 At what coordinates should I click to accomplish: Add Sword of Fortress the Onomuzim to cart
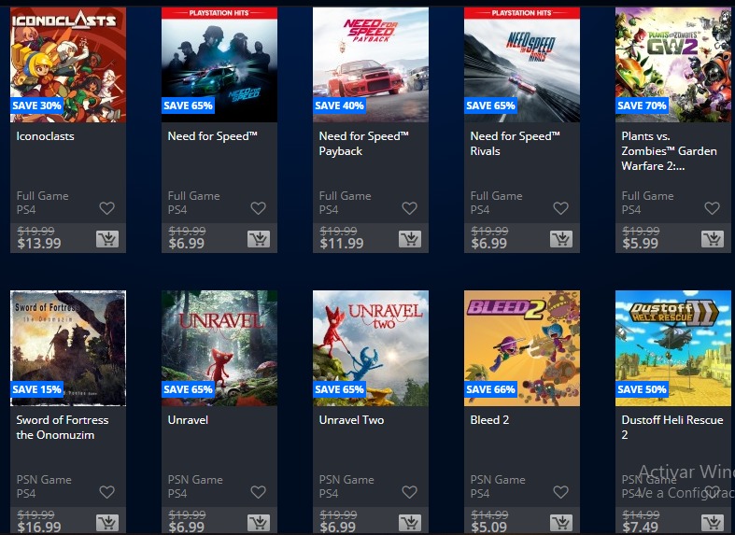tap(107, 522)
